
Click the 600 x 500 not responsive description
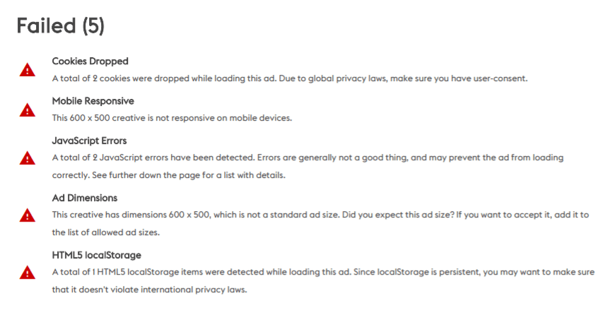point(172,118)
